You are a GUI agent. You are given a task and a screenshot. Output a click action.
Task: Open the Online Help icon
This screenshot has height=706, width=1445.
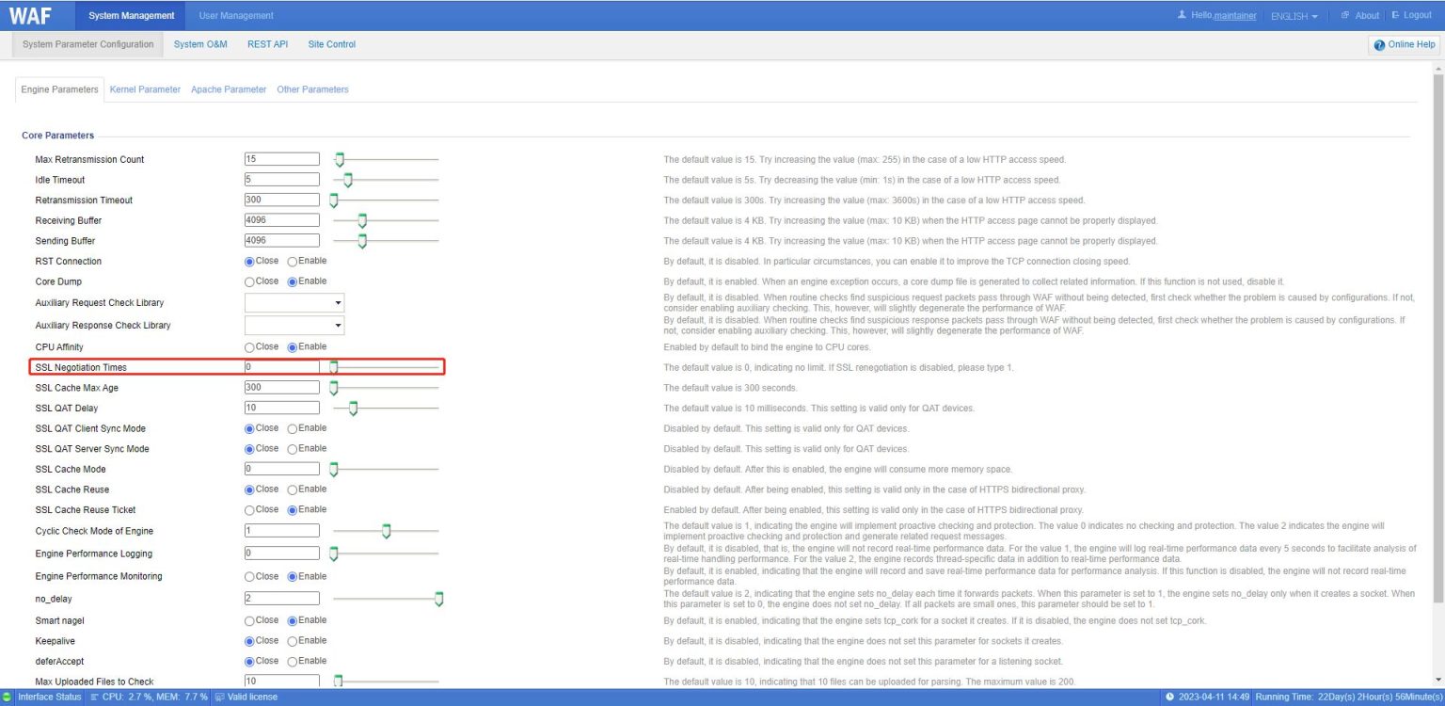1380,44
